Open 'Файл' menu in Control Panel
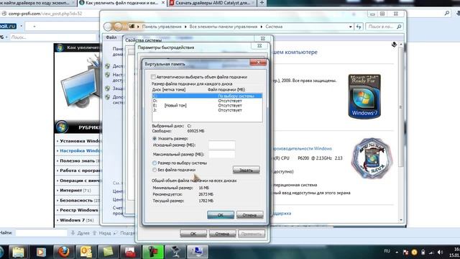 (111, 37)
